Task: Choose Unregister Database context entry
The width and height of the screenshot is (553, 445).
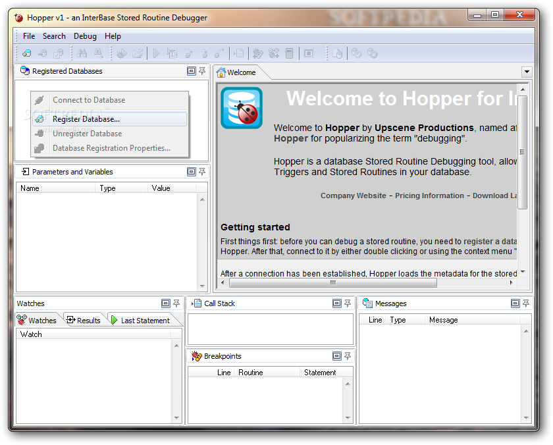Action: pyautogui.click(x=109, y=134)
